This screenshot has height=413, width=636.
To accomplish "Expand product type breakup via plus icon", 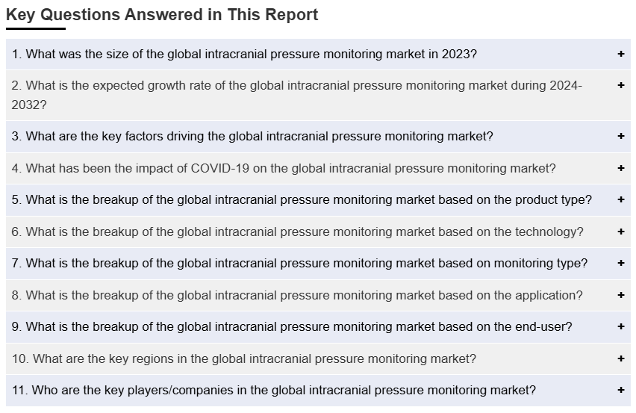I will click(x=620, y=199).
